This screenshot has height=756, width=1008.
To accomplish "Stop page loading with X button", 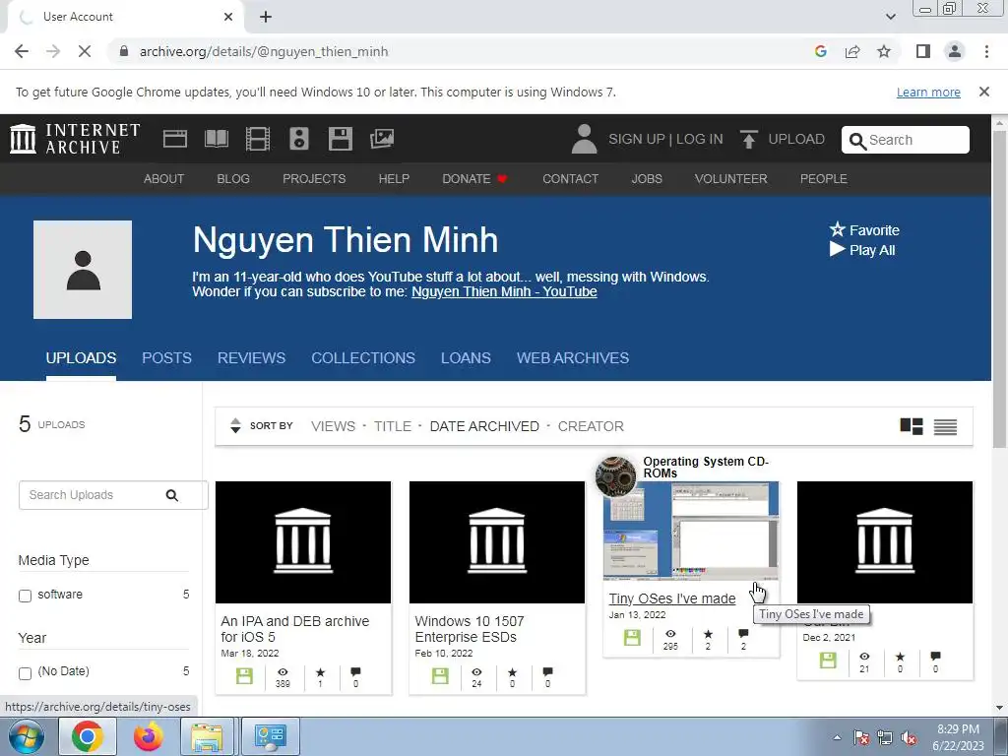I will click(85, 51).
